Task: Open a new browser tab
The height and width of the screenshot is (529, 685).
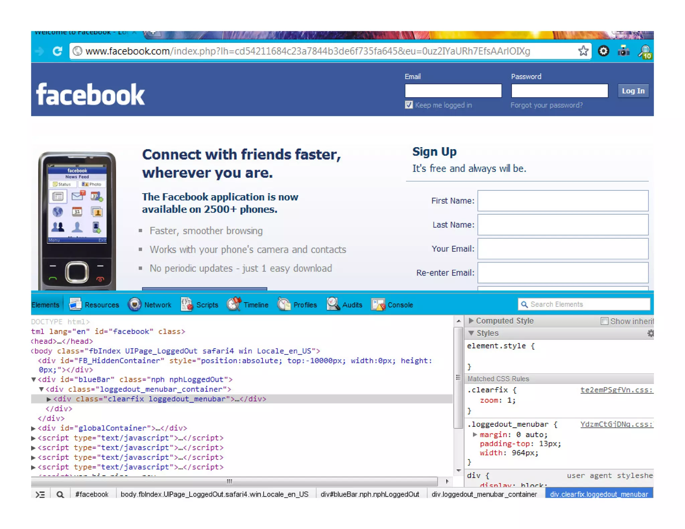Action: (153, 33)
